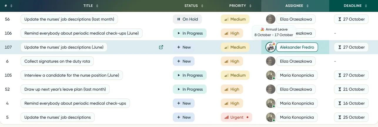Change High priority of task 52
The width and height of the screenshot is (378, 127).
(232, 89)
